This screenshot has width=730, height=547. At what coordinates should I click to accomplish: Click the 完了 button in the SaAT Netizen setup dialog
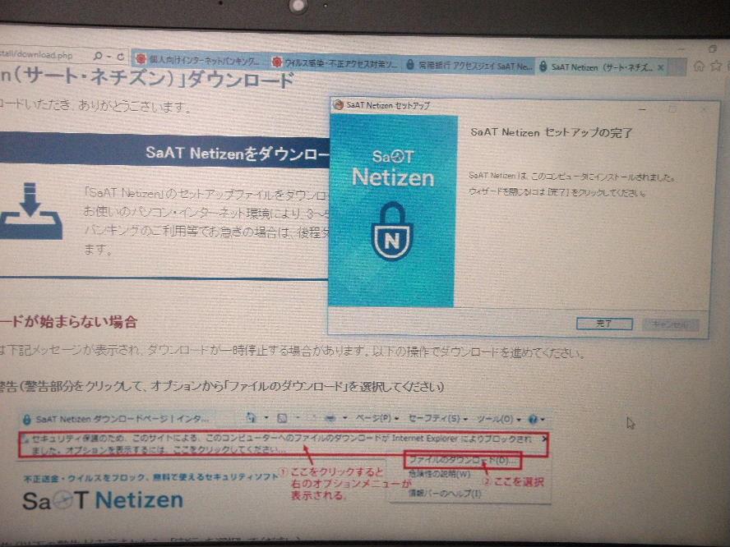point(604,324)
